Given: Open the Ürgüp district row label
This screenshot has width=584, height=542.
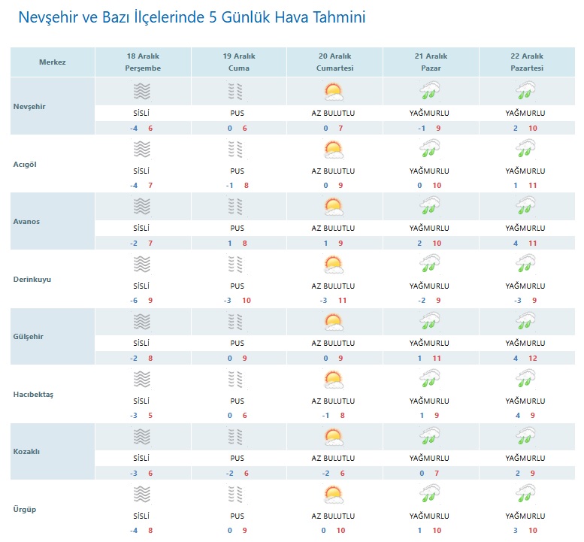Looking at the screenshot, I should click(25, 510).
